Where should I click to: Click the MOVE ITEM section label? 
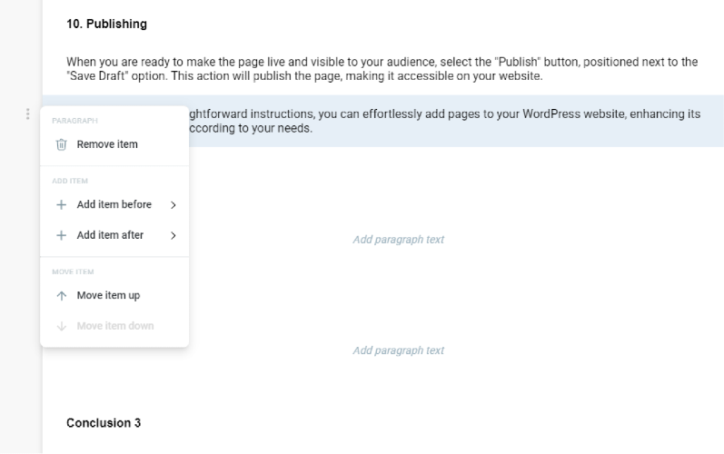click(73, 271)
